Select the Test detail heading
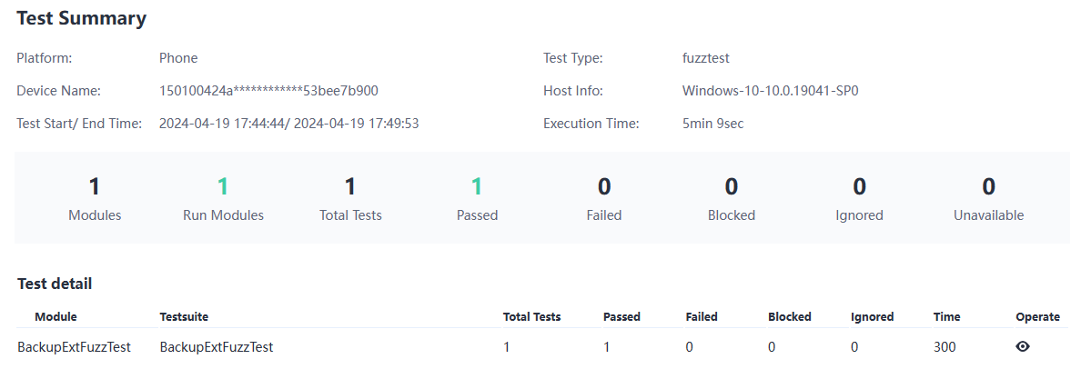 point(55,284)
